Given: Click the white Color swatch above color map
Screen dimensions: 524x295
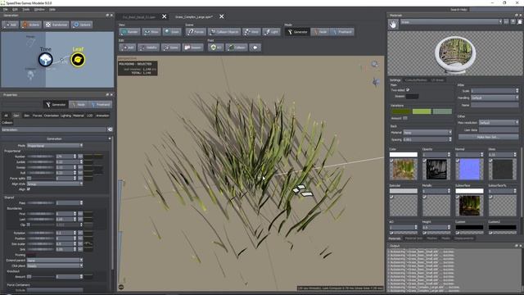Looking at the screenshot, I should (404, 155).
